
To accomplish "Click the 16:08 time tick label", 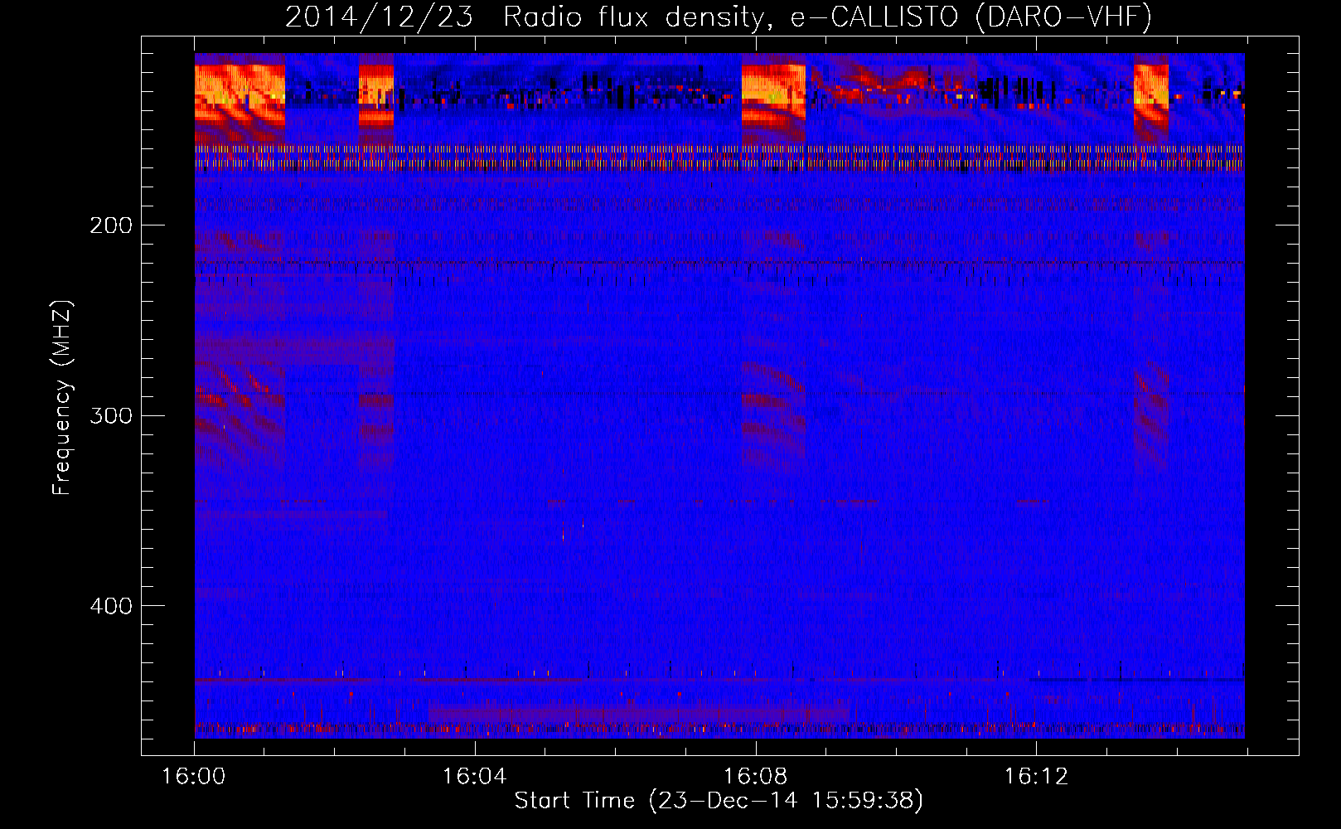I will tap(755, 777).
